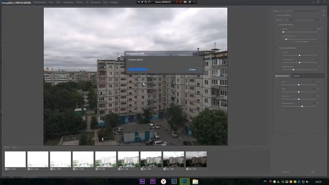Open the Local Adaptation method dropdown
The height and width of the screenshot is (185, 329).
[x=308, y=20]
